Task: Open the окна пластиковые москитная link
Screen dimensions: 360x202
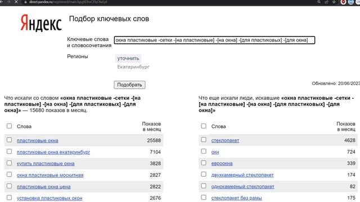Action: click(x=50, y=175)
